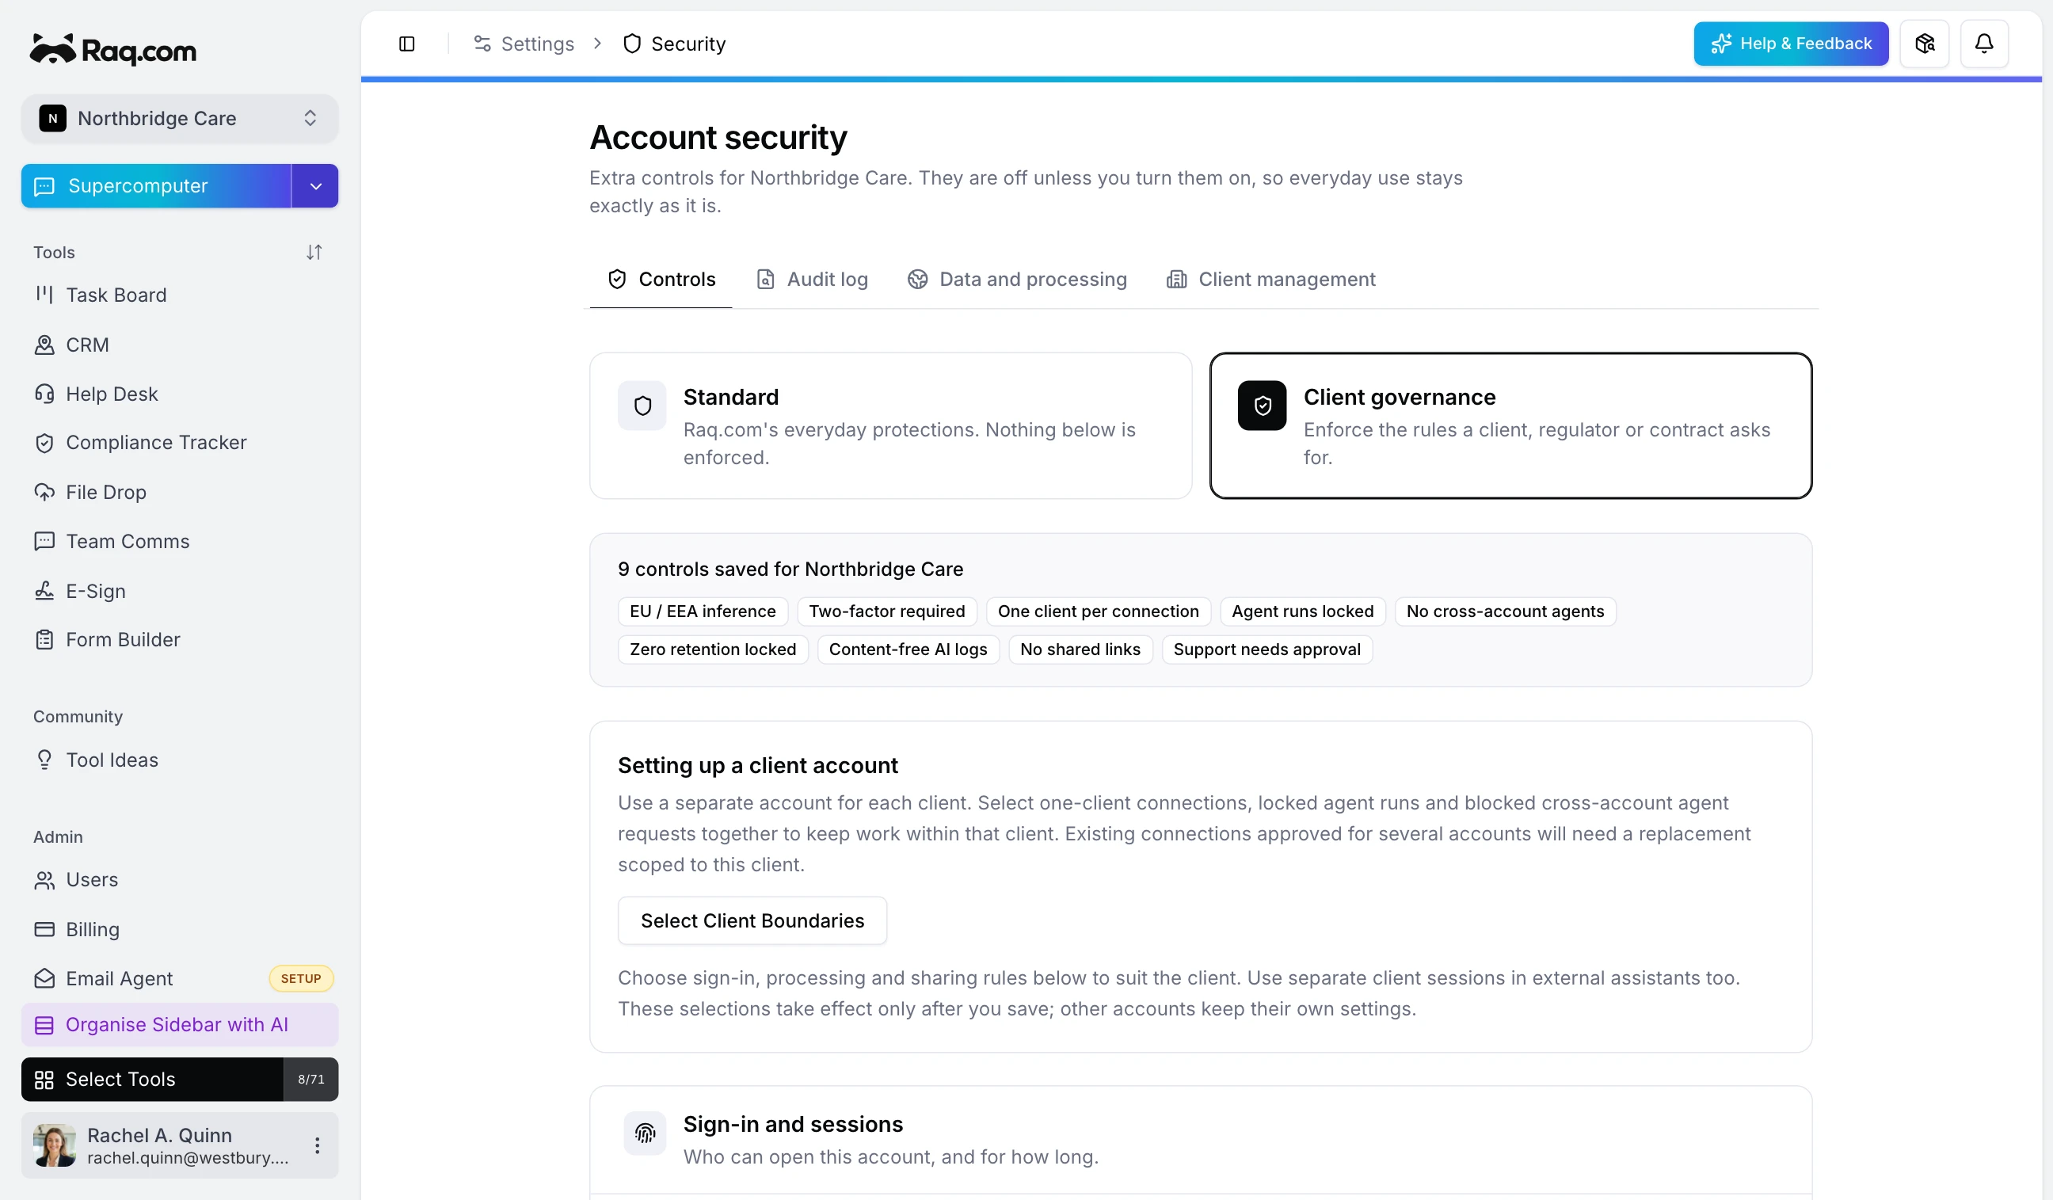Select the Client governance card
Viewport: 2053px width, 1200px height.
(x=1510, y=426)
